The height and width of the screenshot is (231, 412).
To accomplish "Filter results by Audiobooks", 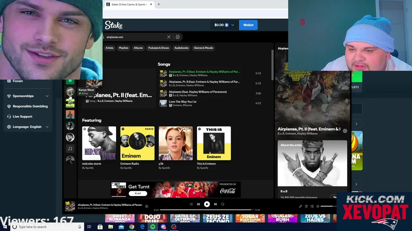I will [x=181, y=48].
